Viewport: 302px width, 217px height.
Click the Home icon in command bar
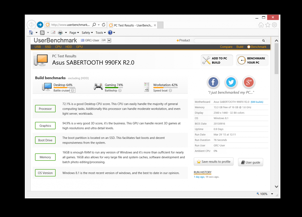[31, 33]
